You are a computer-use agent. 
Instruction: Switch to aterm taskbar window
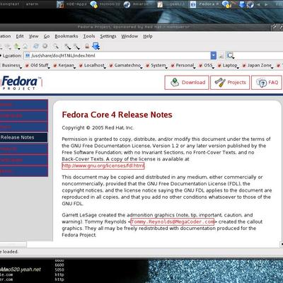pos(32,4)
